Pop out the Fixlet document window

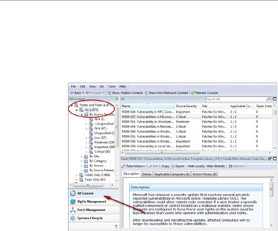270,159
